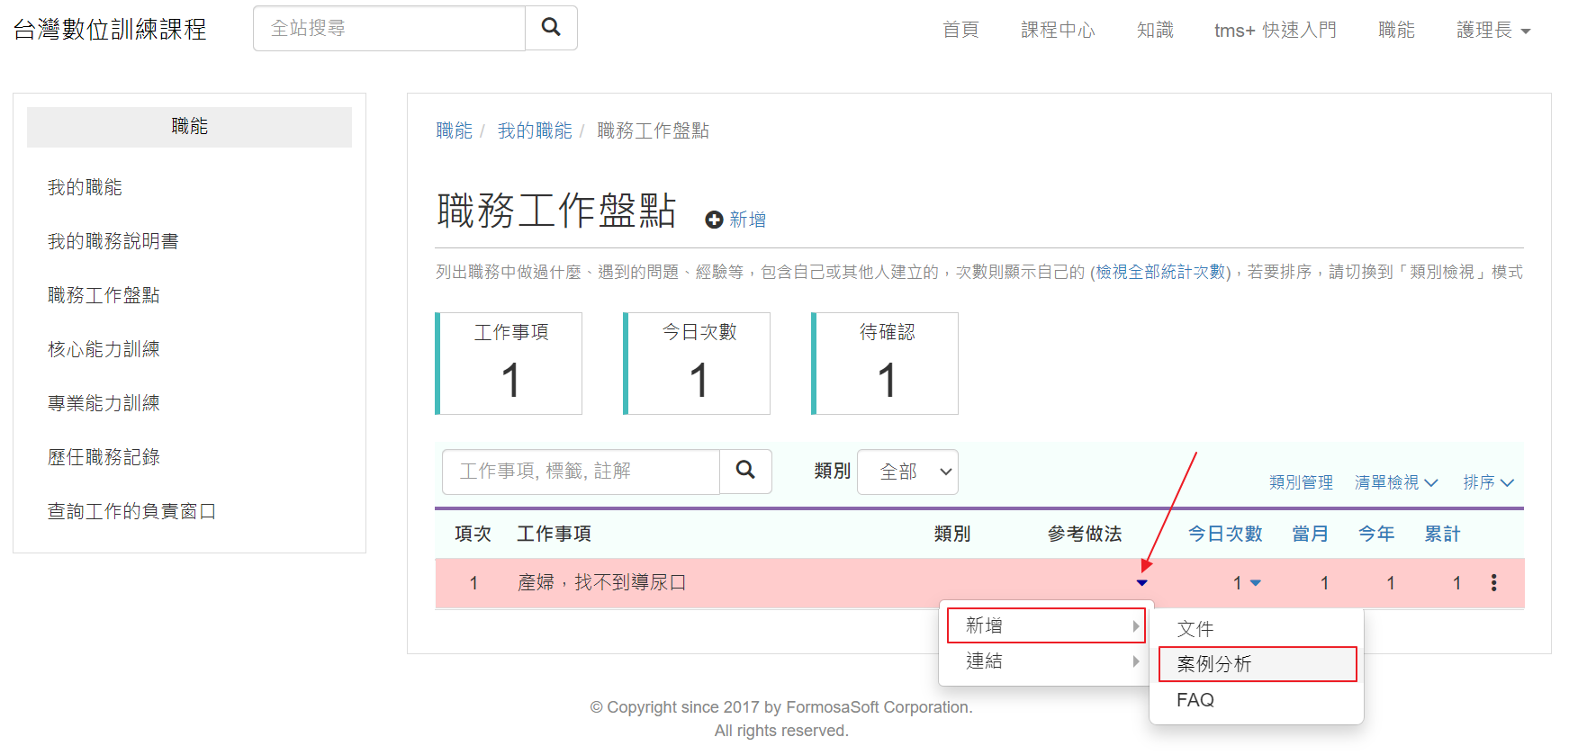Open the 類別管理 link
Viewport: 1569px width, 755px height.
[1301, 482]
